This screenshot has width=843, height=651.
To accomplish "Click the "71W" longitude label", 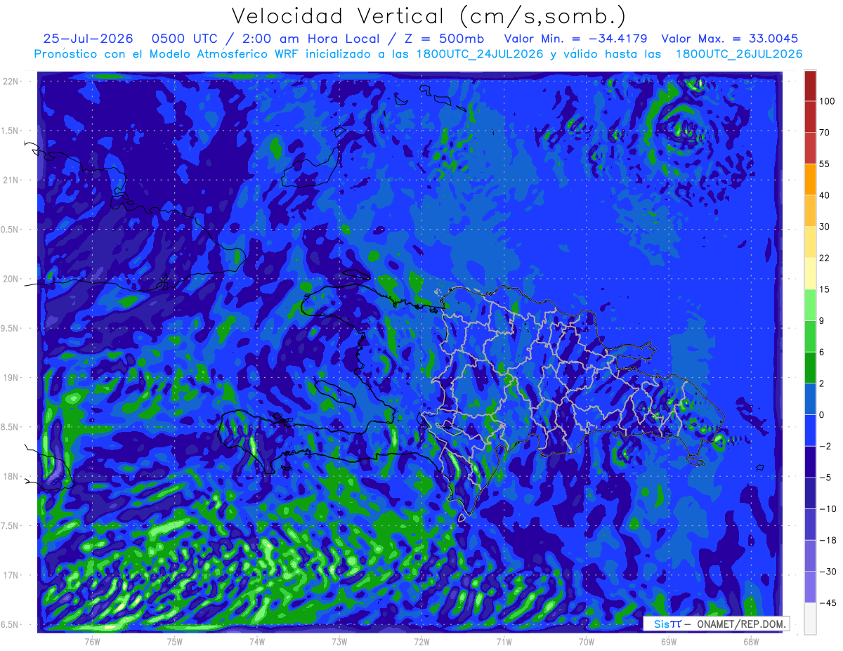I will point(504,642).
